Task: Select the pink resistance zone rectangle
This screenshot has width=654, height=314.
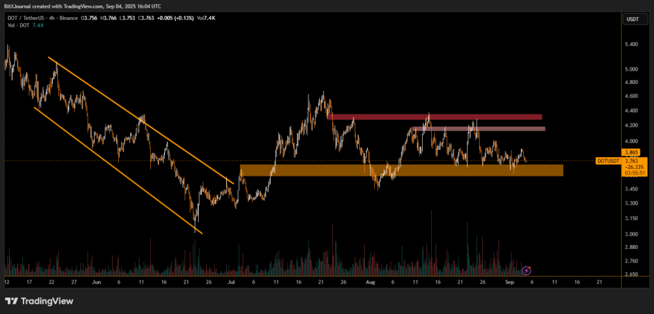Action: 478,129
